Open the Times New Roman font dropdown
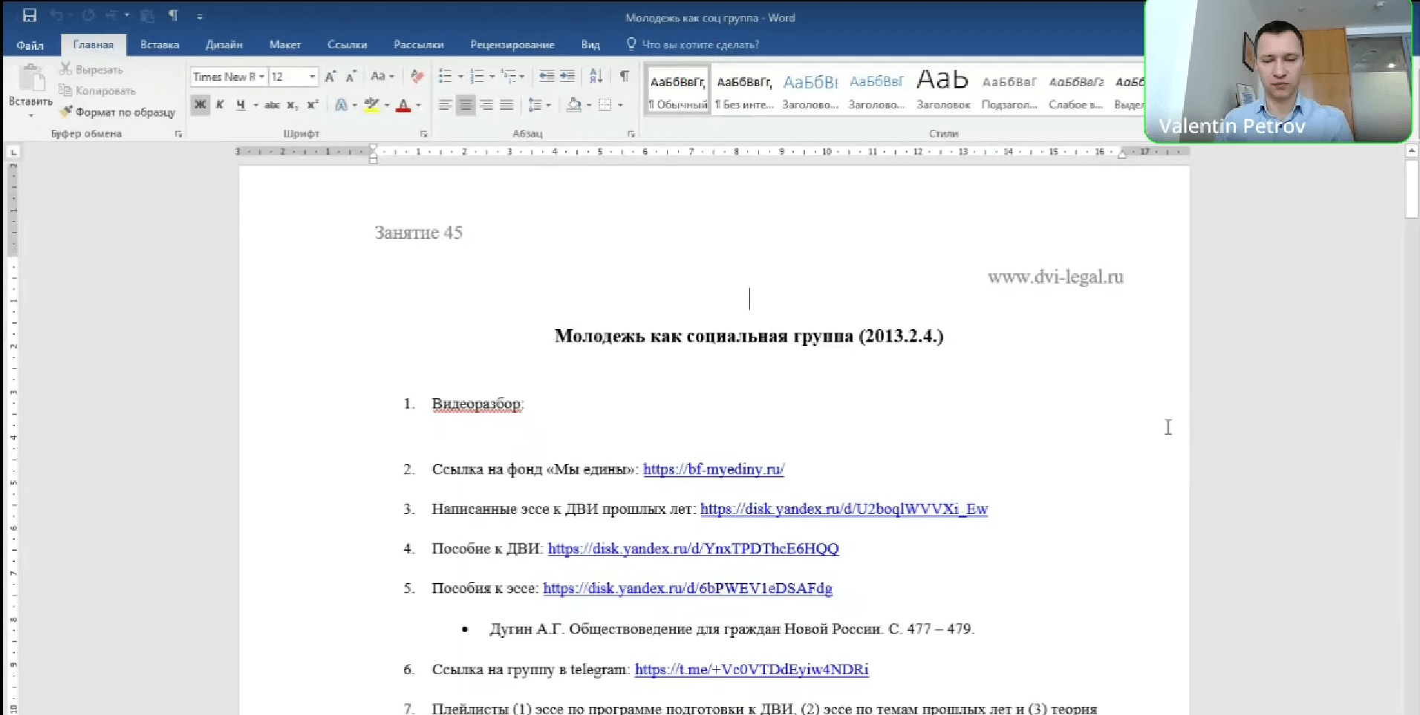The image size is (1420, 715). tap(264, 76)
